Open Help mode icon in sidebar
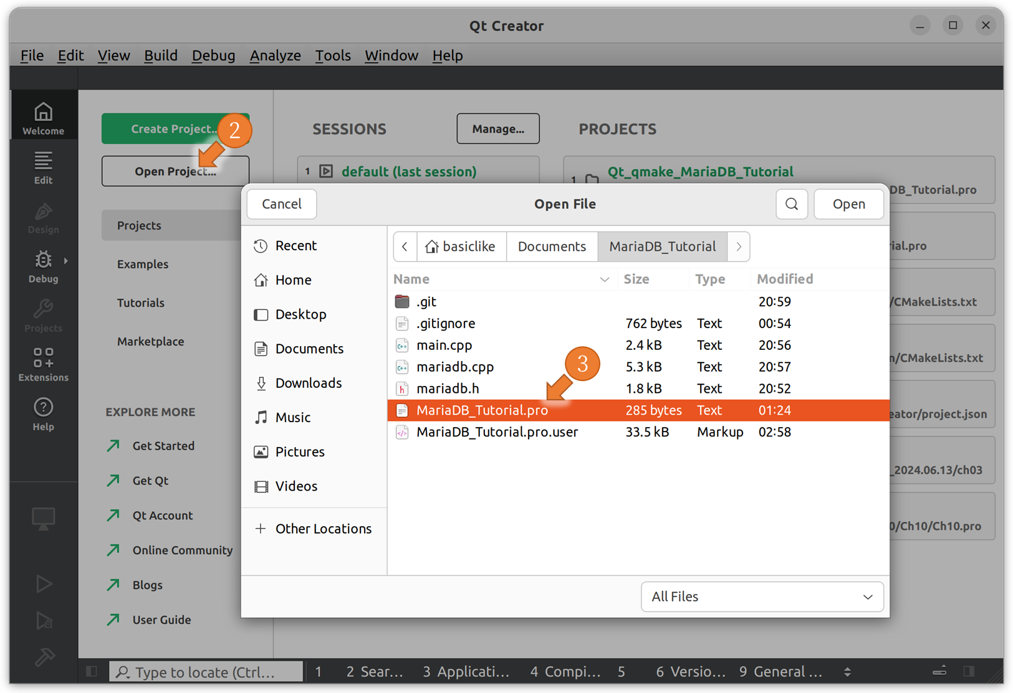The image size is (1013, 693). (x=43, y=413)
